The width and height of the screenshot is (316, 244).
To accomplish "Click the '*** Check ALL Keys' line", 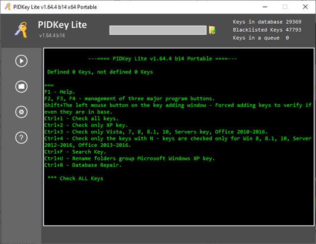I will coord(75,179).
